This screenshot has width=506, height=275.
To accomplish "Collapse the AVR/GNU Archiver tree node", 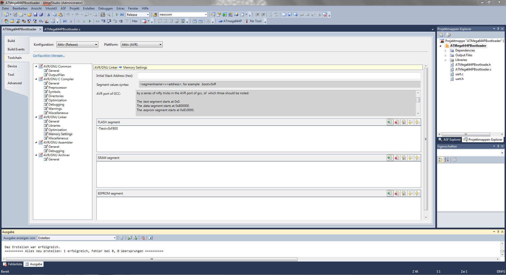I will [36, 155].
